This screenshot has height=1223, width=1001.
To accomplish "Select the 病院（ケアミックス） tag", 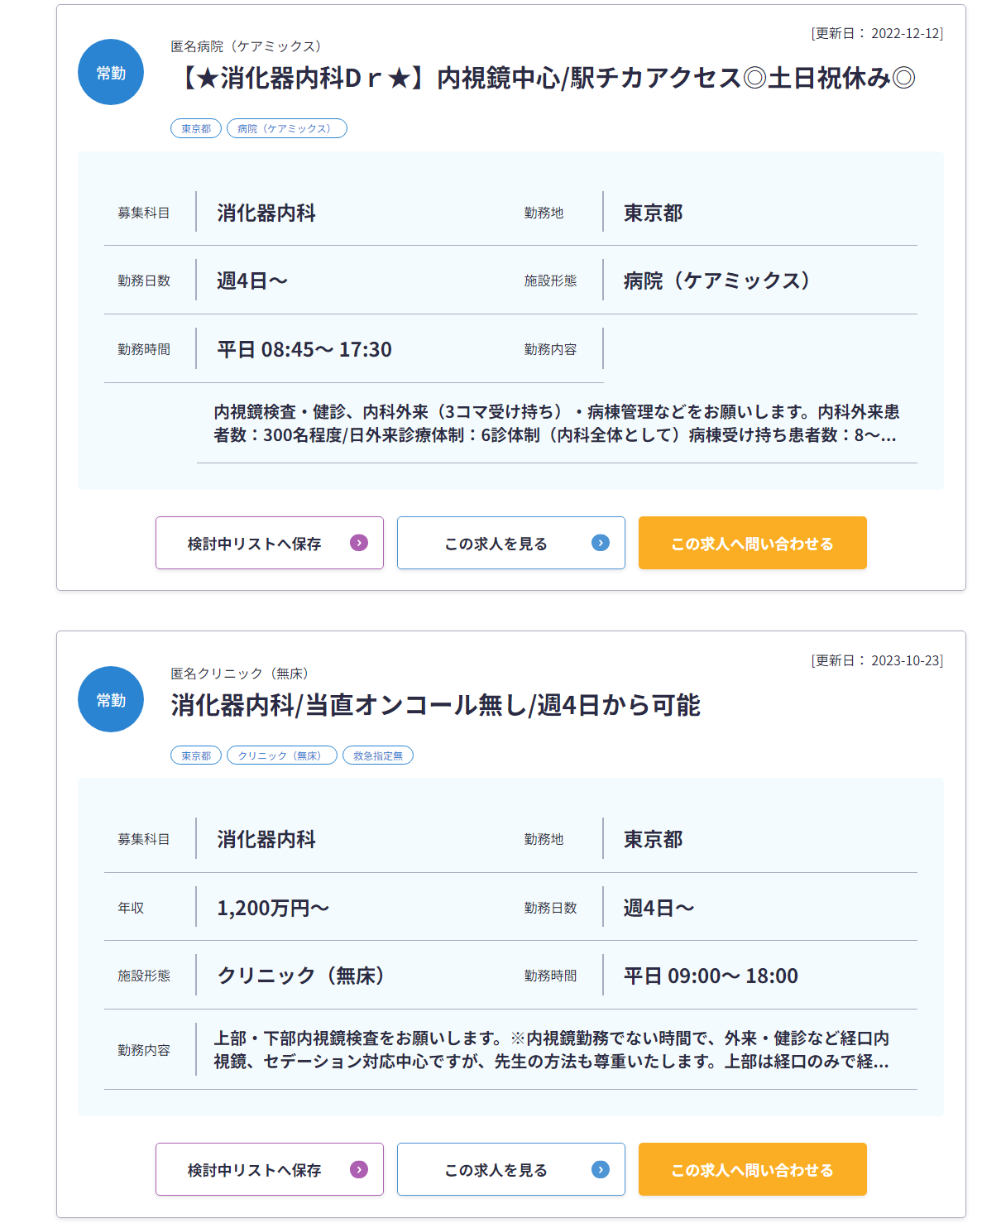I will (x=286, y=128).
